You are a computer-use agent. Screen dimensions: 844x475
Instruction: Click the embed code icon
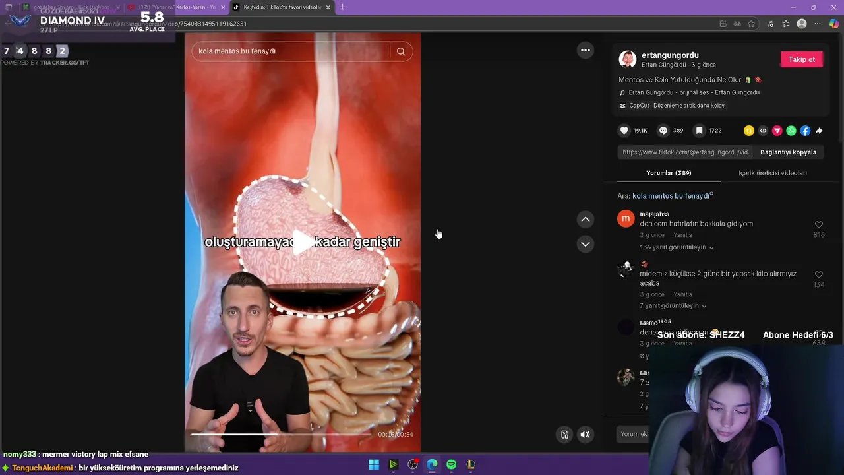763,131
